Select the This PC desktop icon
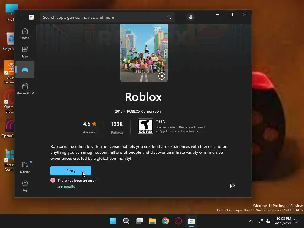Image resolution: width=304 pixels, height=228 pixels. [10, 12]
